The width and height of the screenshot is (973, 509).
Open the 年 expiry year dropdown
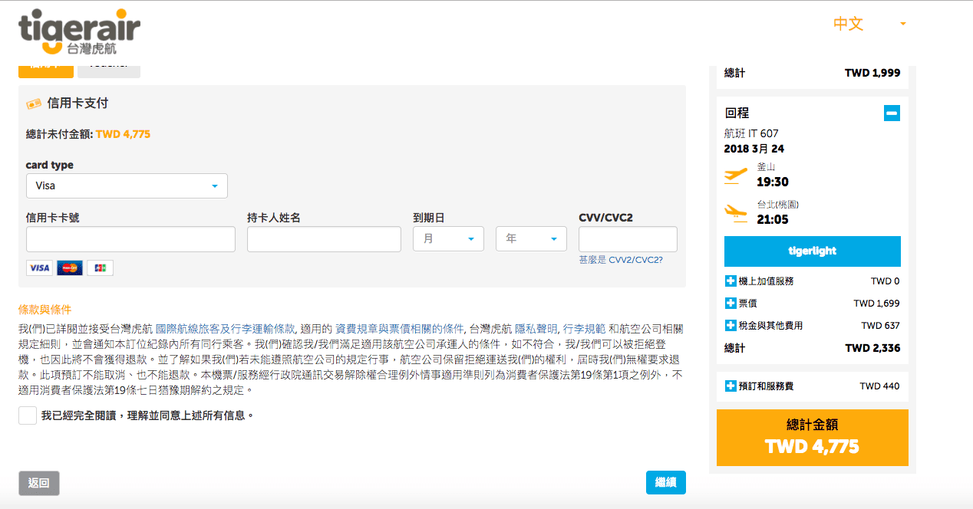coord(530,238)
